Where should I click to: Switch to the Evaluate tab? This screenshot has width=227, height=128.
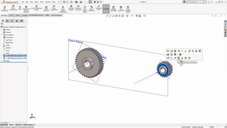(x=25, y=15)
